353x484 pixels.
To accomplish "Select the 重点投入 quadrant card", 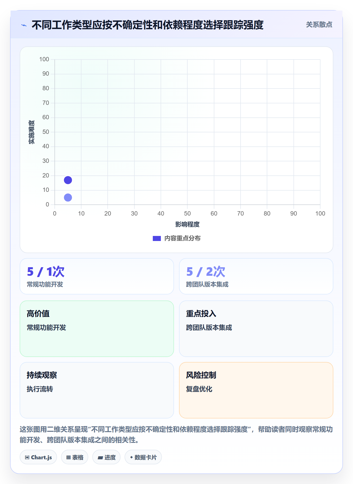I will point(256,329).
